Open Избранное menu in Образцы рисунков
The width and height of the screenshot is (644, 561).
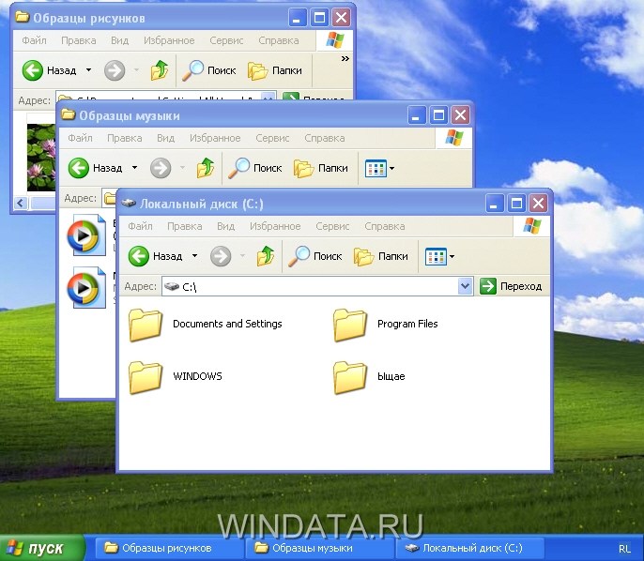tap(169, 40)
